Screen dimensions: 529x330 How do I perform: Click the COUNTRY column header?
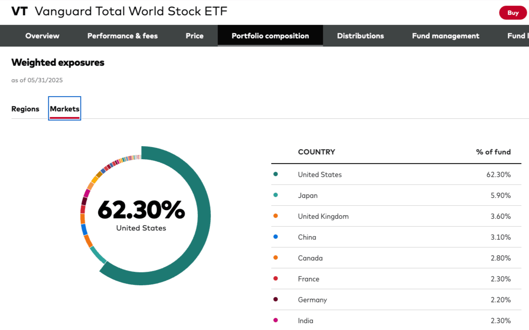[316, 152]
